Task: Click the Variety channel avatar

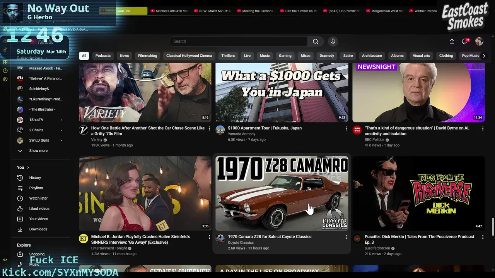Action: point(84,130)
